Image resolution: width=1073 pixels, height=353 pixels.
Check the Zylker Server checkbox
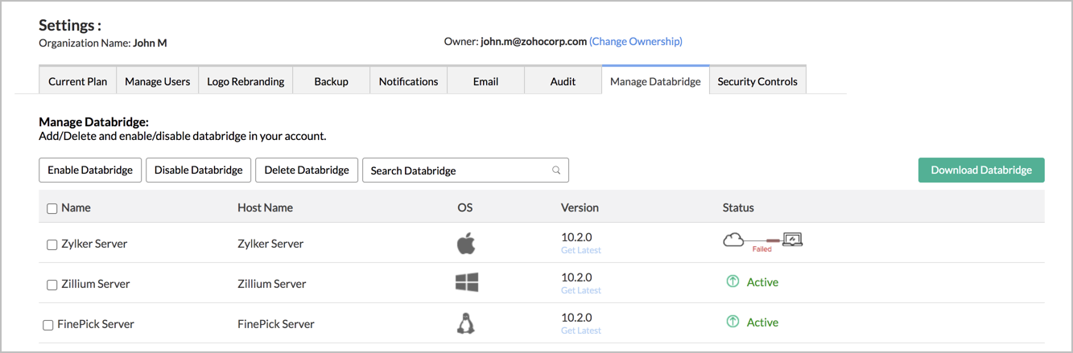click(52, 244)
